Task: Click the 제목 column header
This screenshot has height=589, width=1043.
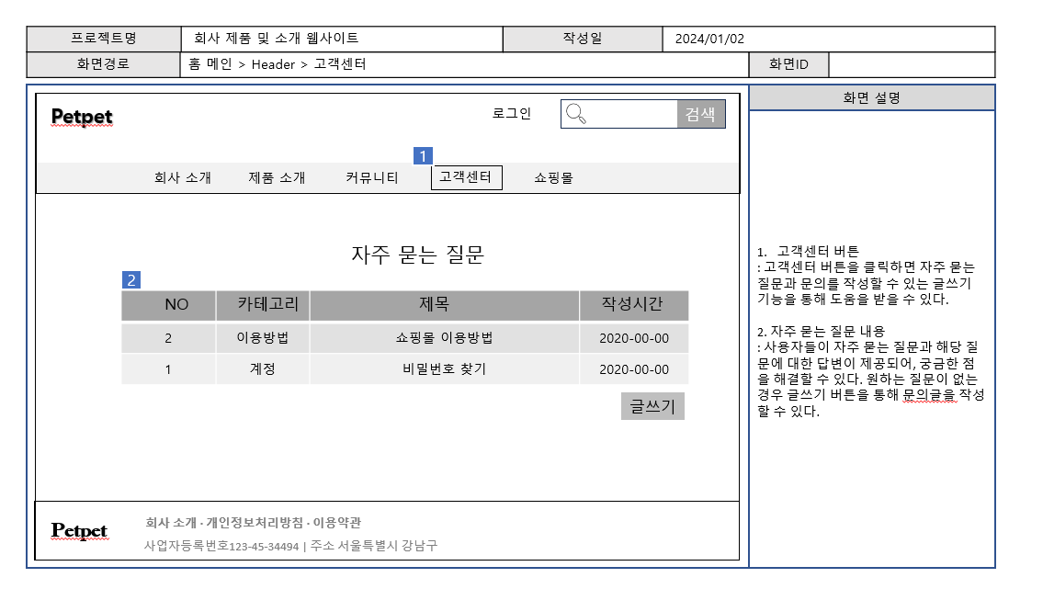Action: tap(444, 305)
